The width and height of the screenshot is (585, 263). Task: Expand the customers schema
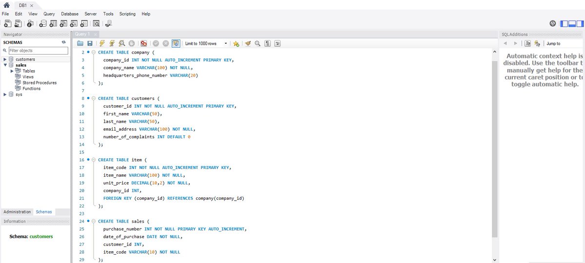coord(4,59)
